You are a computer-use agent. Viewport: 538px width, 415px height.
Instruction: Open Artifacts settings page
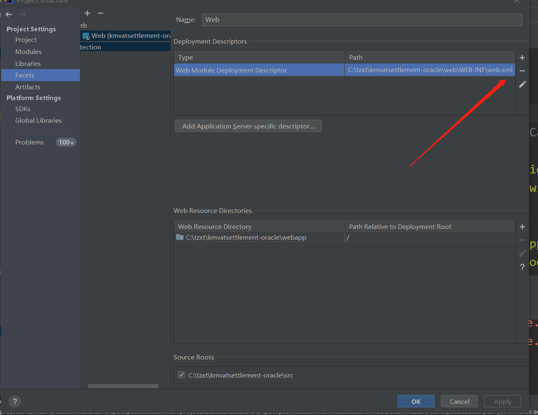click(28, 87)
